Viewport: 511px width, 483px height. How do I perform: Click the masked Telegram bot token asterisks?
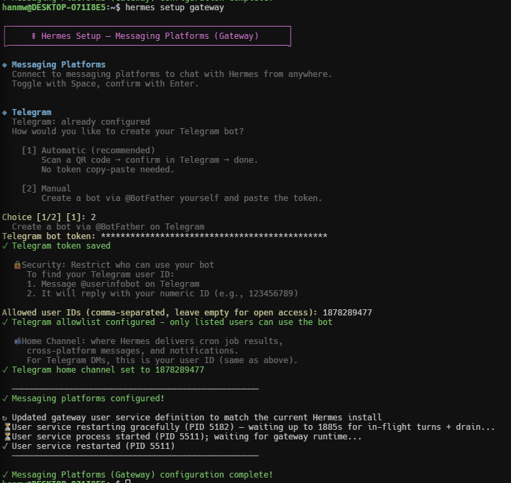pos(214,236)
